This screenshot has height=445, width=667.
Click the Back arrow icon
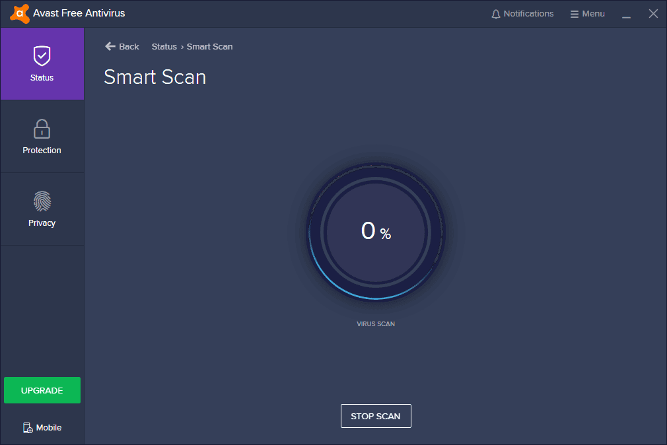[x=110, y=46]
